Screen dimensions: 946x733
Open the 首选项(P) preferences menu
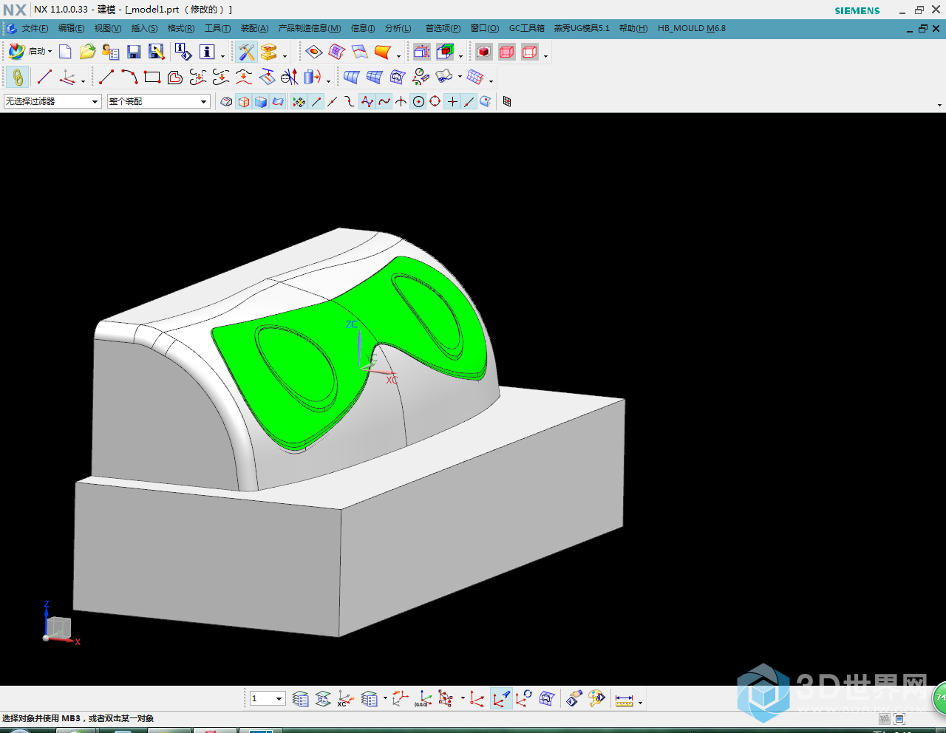coord(443,28)
